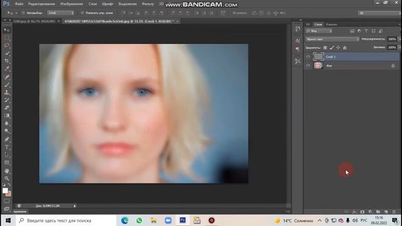This screenshot has width=402, height=226.
Task: Open the Character panel icon in side dock
Action: tap(298, 41)
